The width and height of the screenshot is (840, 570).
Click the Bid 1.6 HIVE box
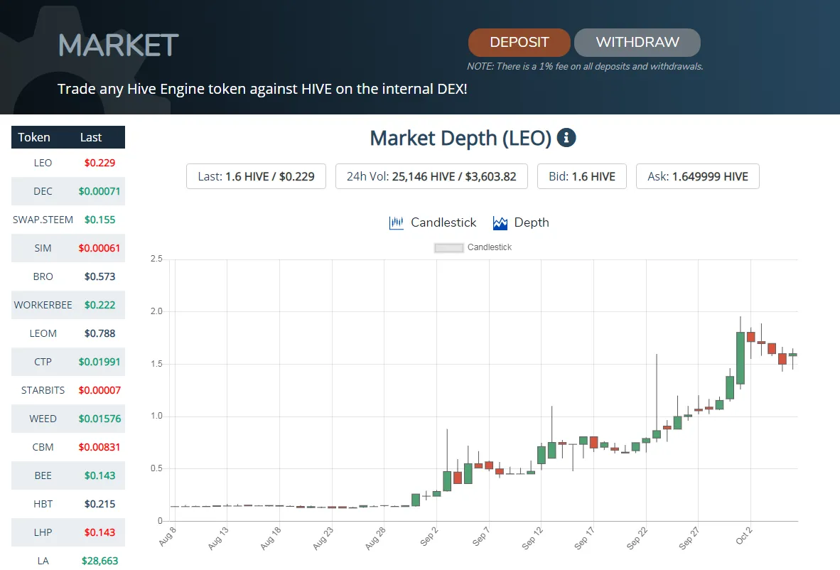click(582, 176)
